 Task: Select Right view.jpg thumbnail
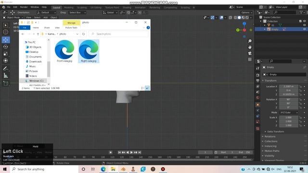89,51
